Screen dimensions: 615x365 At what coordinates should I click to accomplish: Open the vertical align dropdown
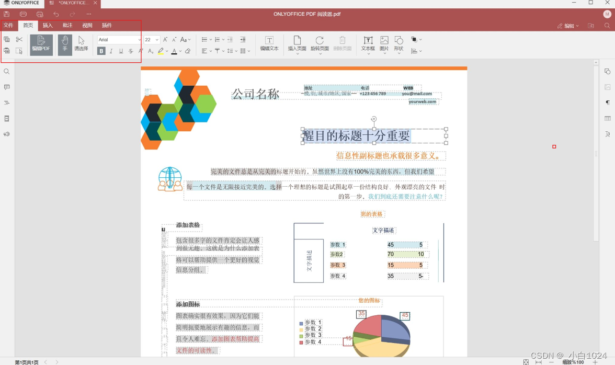click(x=219, y=51)
